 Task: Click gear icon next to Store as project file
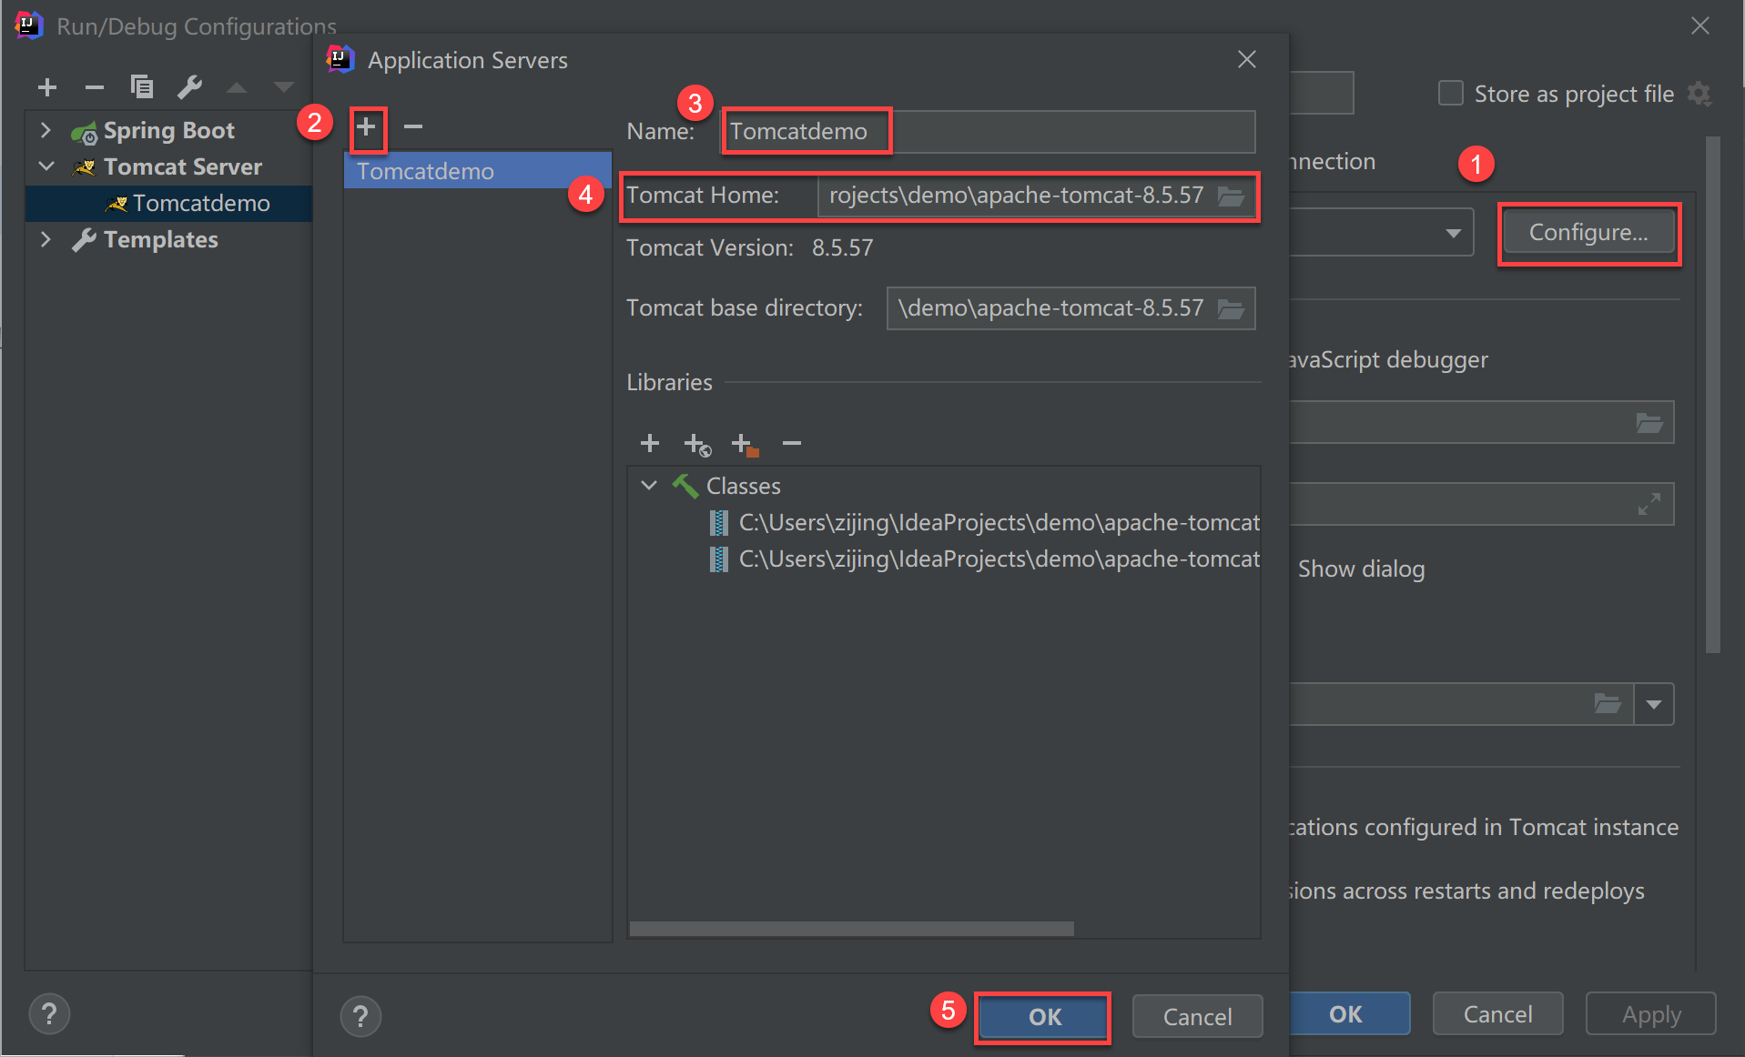[x=1699, y=94]
